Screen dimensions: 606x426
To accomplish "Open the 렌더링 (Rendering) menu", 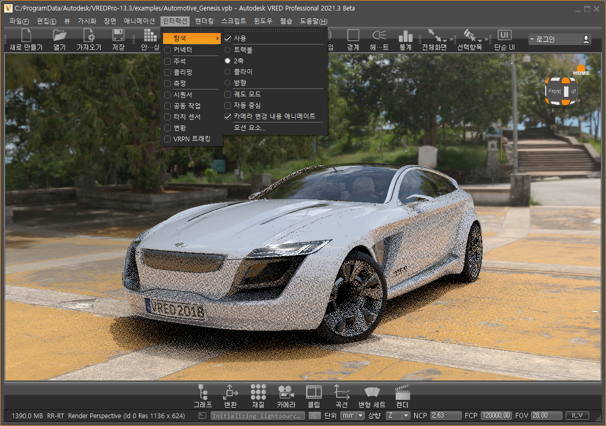I will pyautogui.click(x=204, y=21).
